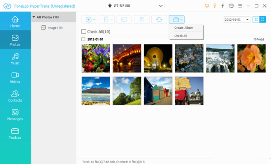The height and width of the screenshot is (164, 271).
Task: Click the Delete trash icon
Action: coord(141,19)
